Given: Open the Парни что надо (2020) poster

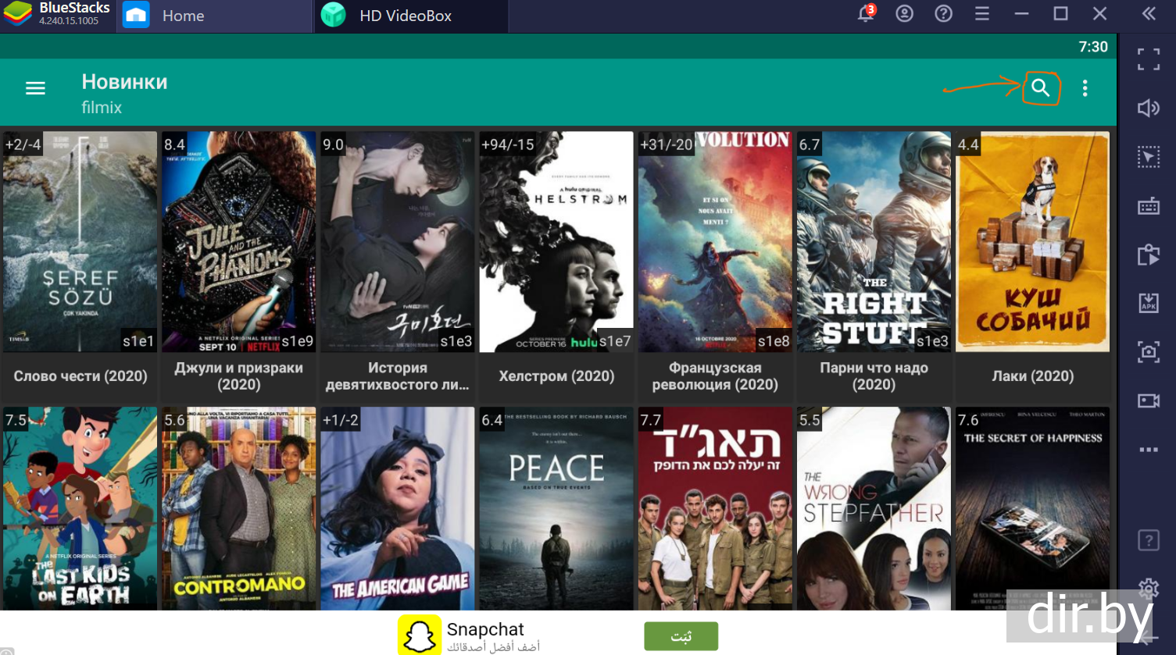Looking at the screenshot, I should 874,242.
